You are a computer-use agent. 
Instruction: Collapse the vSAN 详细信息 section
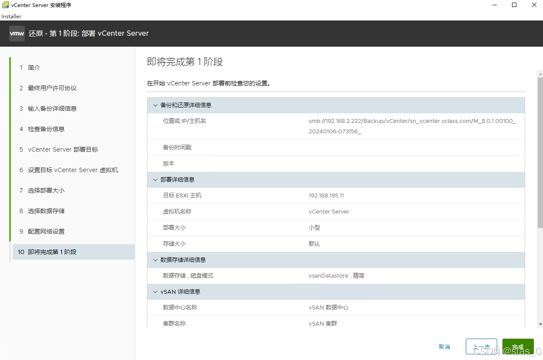pyautogui.click(x=155, y=292)
